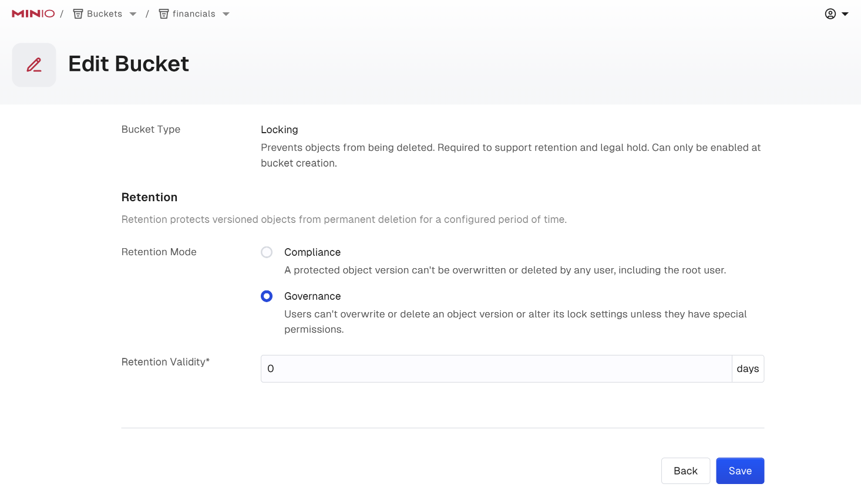Click the Compliance option label text
The image size is (861, 494).
312,252
